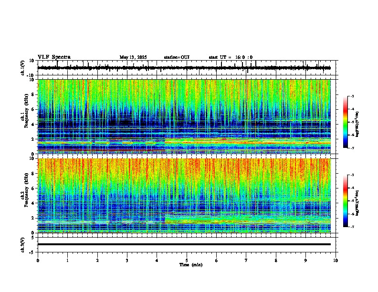The width and height of the screenshot is (378, 292).
Task: Click the log(PSD) label beside ch.1 color scale
Action: click(x=357, y=124)
